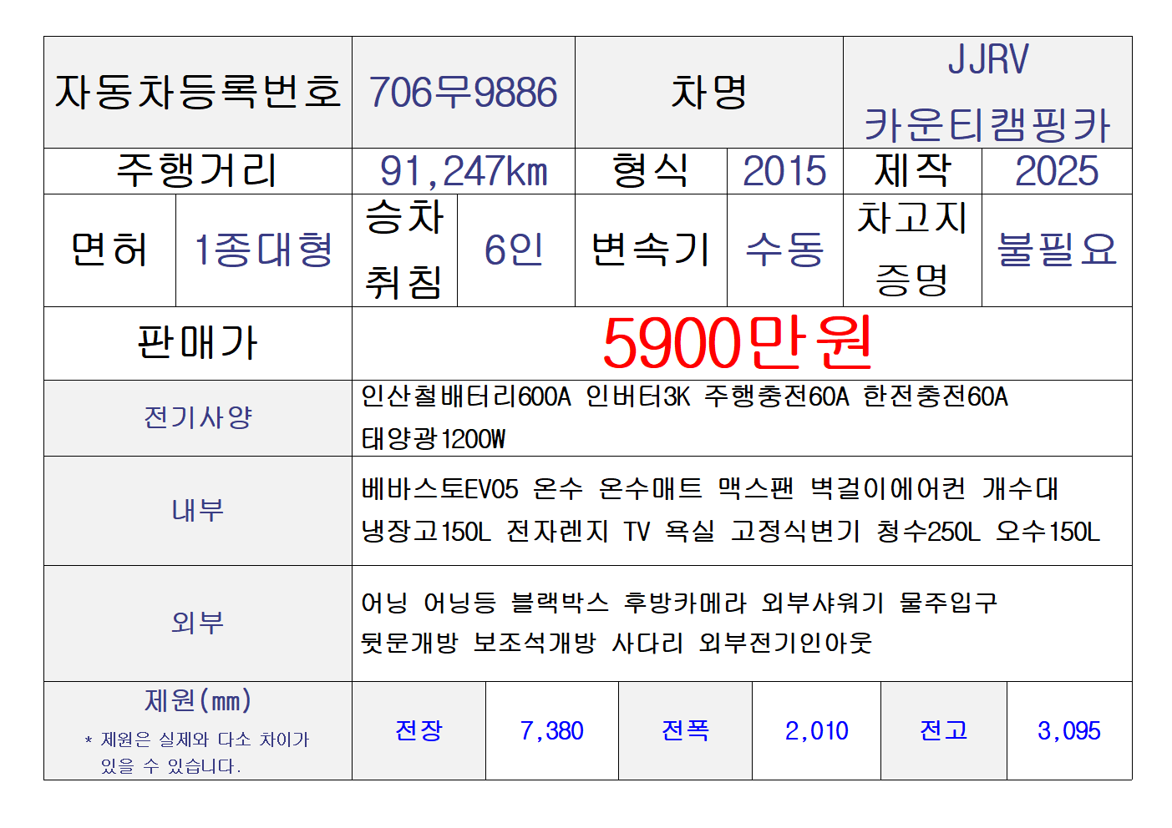
Task: Click the 제작 year value 2025
Action: coord(1056,172)
